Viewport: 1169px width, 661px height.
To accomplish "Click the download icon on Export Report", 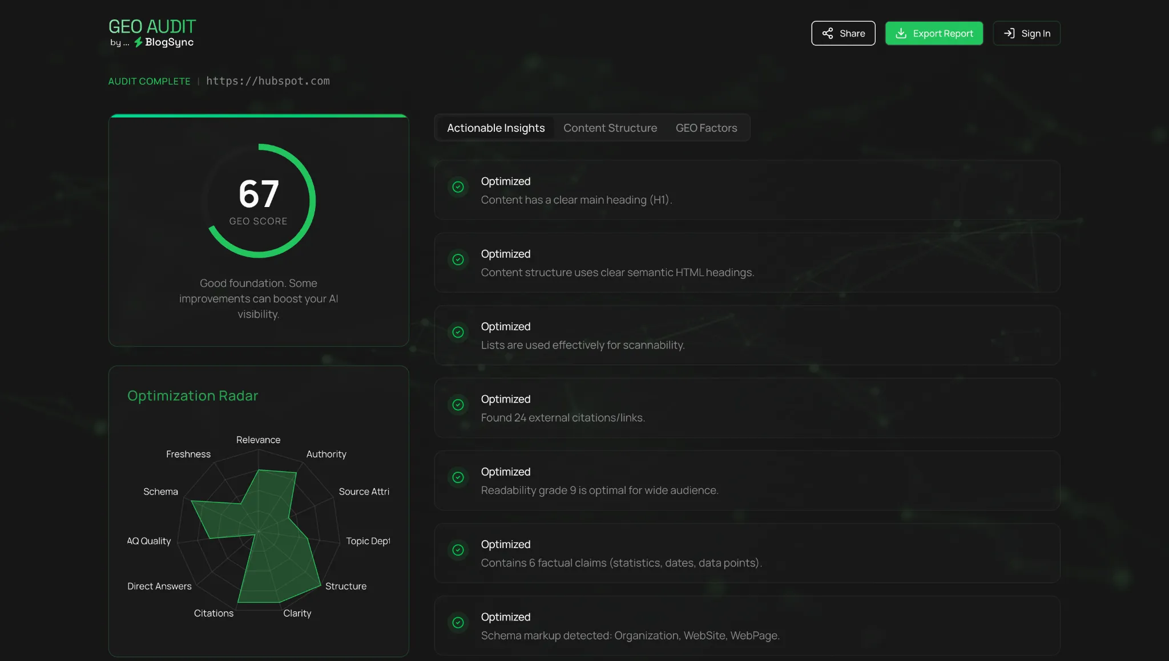I will click(901, 33).
